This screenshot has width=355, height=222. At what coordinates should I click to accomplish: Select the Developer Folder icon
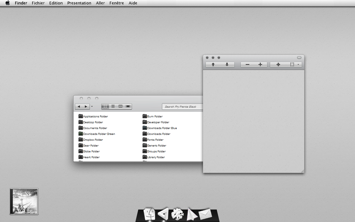[145, 122]
